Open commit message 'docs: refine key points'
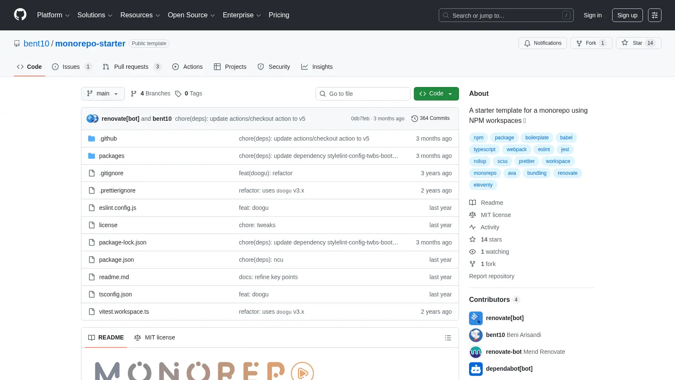Screen dimensions: 675x380 click(268, 277)
